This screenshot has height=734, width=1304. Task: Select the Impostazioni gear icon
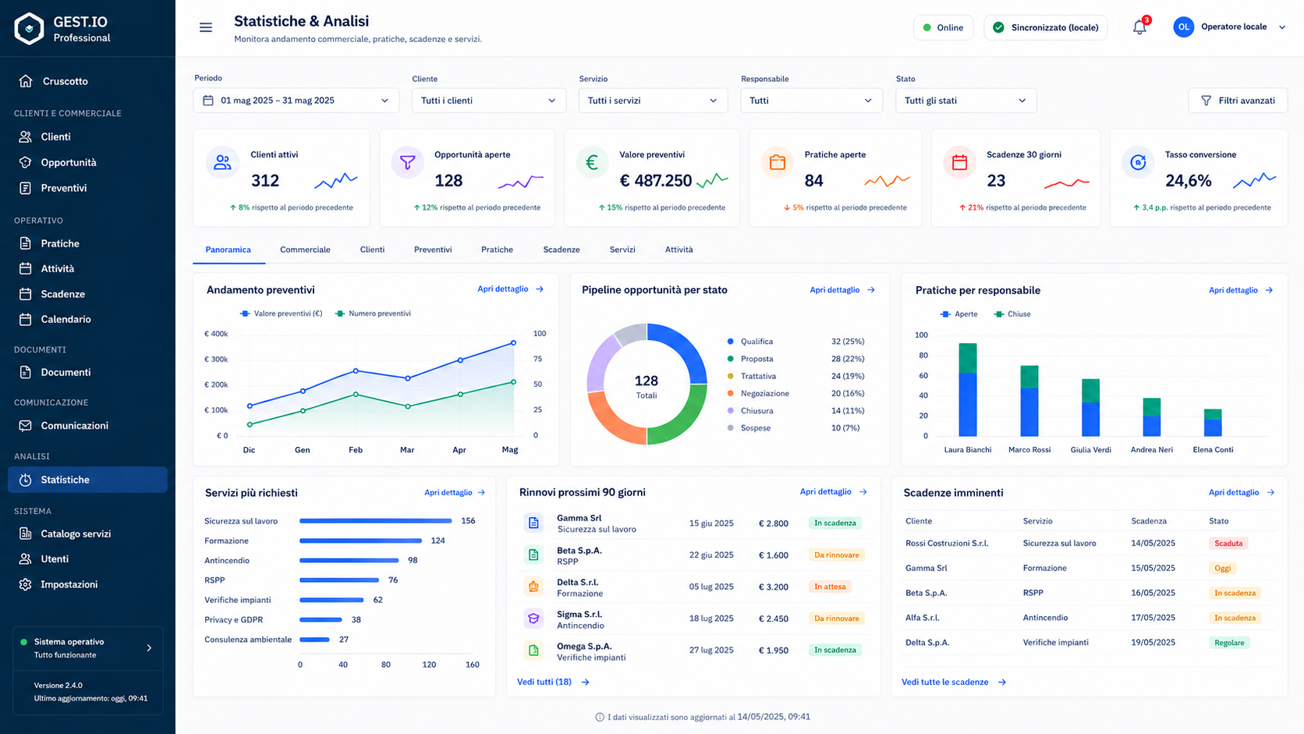pyautogui.click(x=26, y=584)
